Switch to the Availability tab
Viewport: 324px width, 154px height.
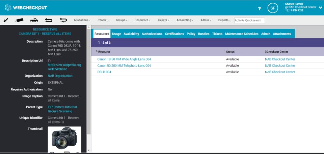[131, 34]
